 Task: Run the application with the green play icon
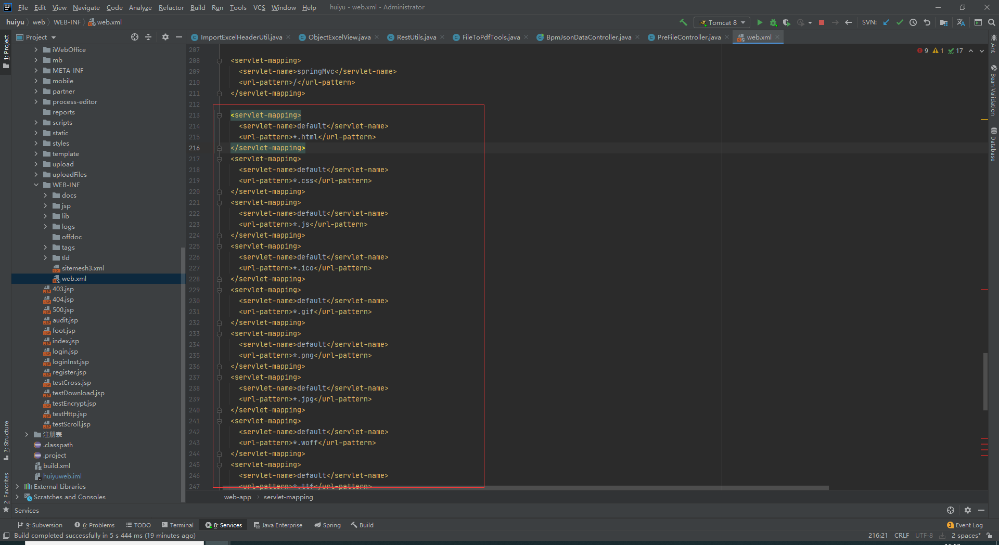pyautogui.click(x=760, y=22)
